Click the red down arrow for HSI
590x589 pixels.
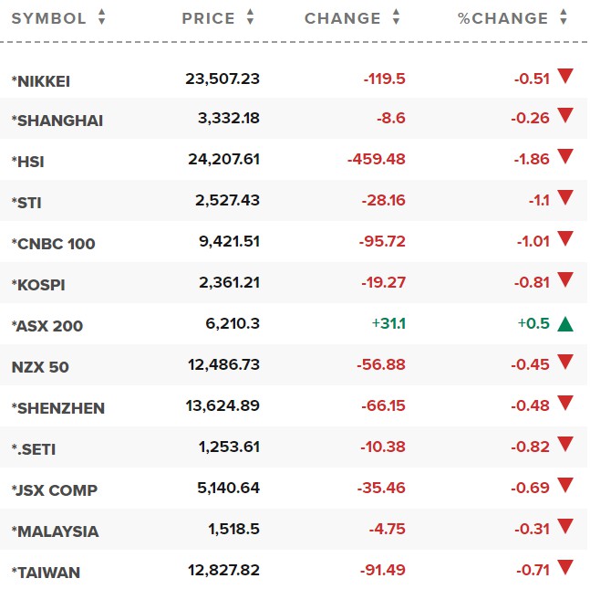565,158
